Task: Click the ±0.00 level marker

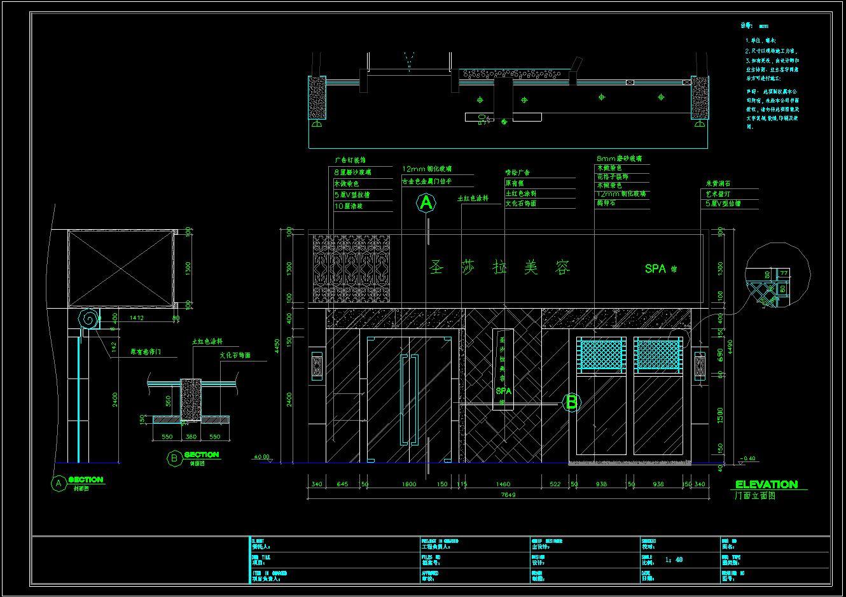Action: pos(261,456)
